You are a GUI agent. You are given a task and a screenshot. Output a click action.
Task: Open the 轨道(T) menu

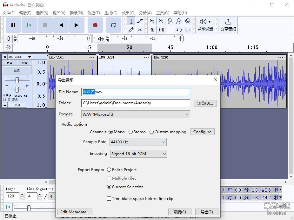(x=94, y=13)
